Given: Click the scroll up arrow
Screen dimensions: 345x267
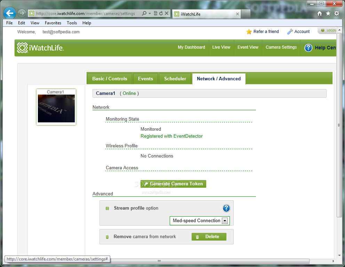Looking at the screenshot, I should (x=339, y=30).
